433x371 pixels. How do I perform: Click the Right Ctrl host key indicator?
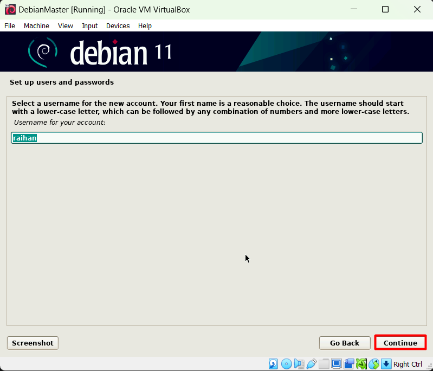click(x=408, y=364)
